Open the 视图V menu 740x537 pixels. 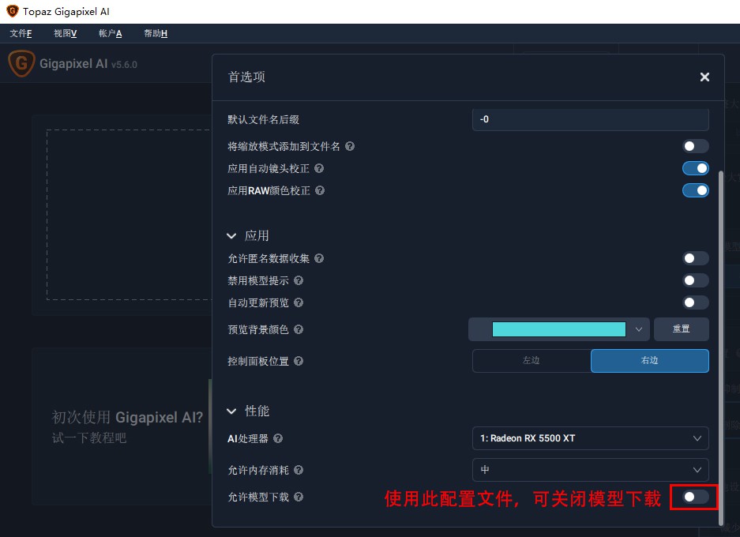pyautogui.click(x=65, y=33)
